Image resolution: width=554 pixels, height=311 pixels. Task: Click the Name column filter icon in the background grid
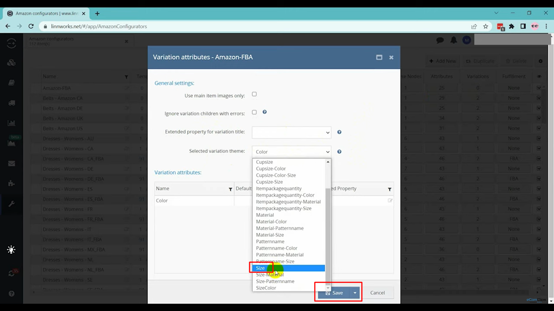(126, 77)
